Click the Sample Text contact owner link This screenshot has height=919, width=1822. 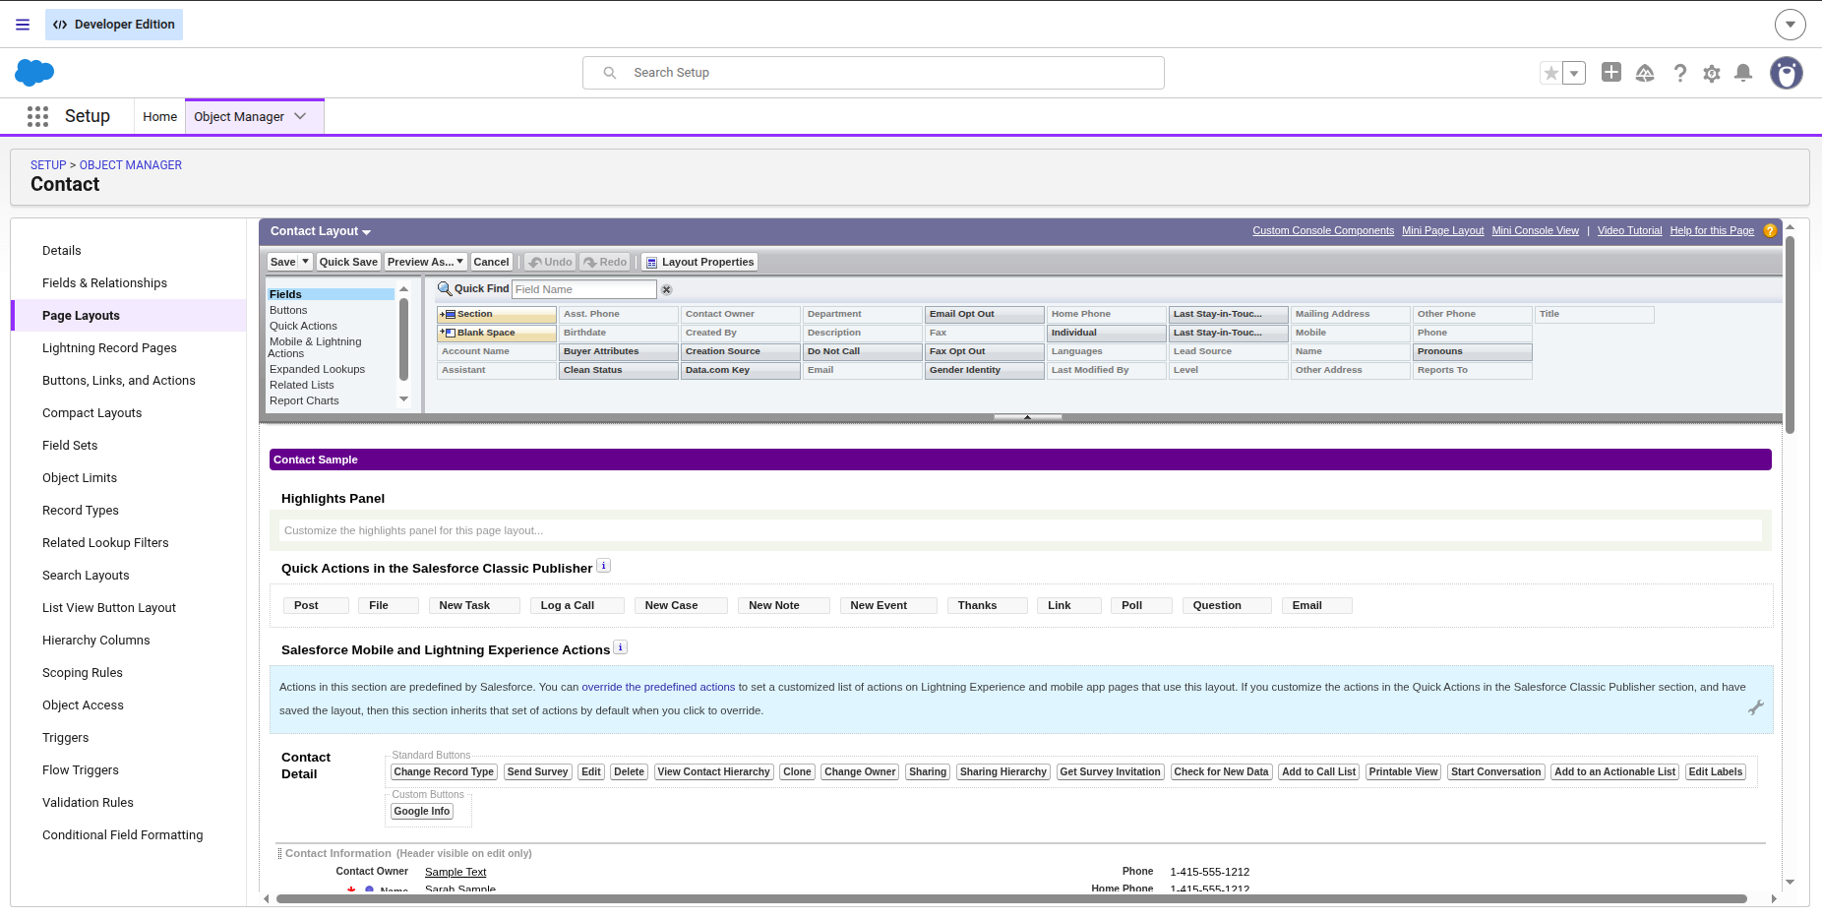tap(455, 872)
